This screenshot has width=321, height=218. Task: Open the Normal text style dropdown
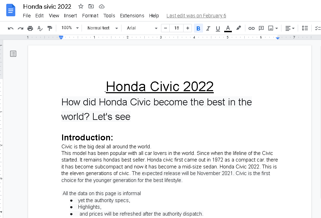click(x=103, y=28)
